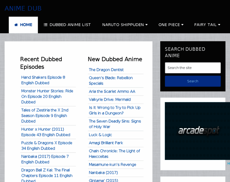Open the arcadespot advertisement banner
This screenshot has width=230, height=182.
tap(197, 131)
